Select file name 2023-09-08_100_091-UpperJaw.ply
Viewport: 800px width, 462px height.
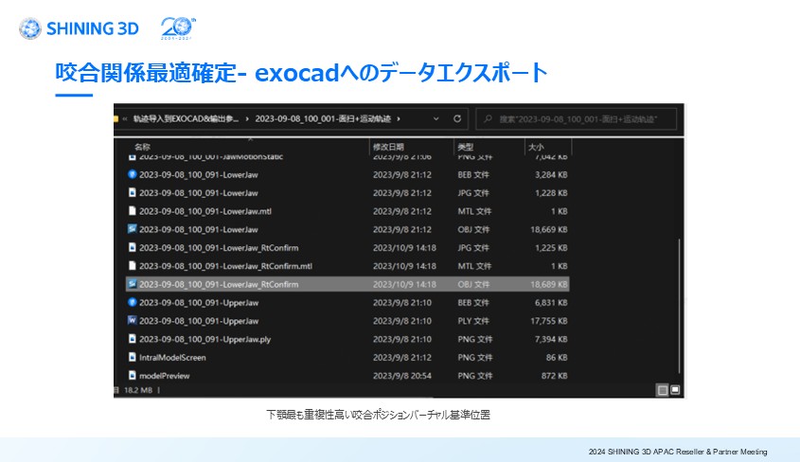[204, 339]
